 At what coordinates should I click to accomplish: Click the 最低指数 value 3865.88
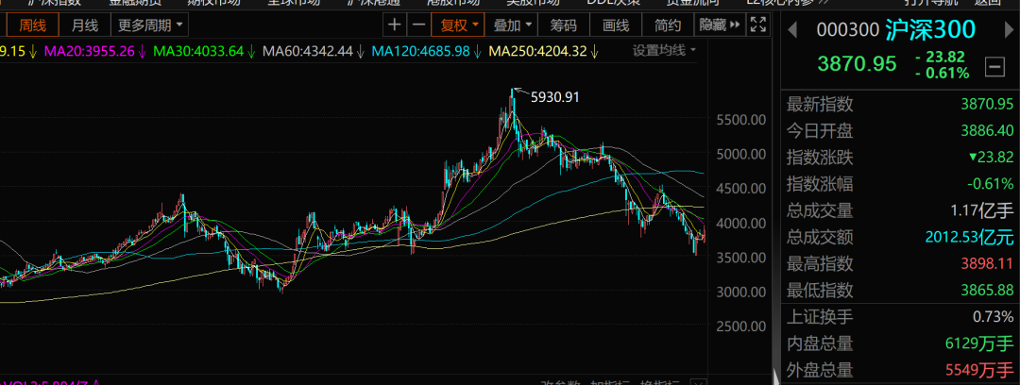point(987,290)
